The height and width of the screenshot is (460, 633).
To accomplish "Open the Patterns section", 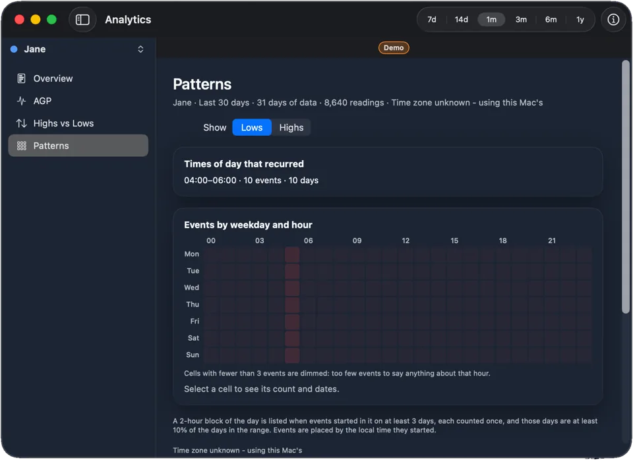I will (x=78, y=146).
